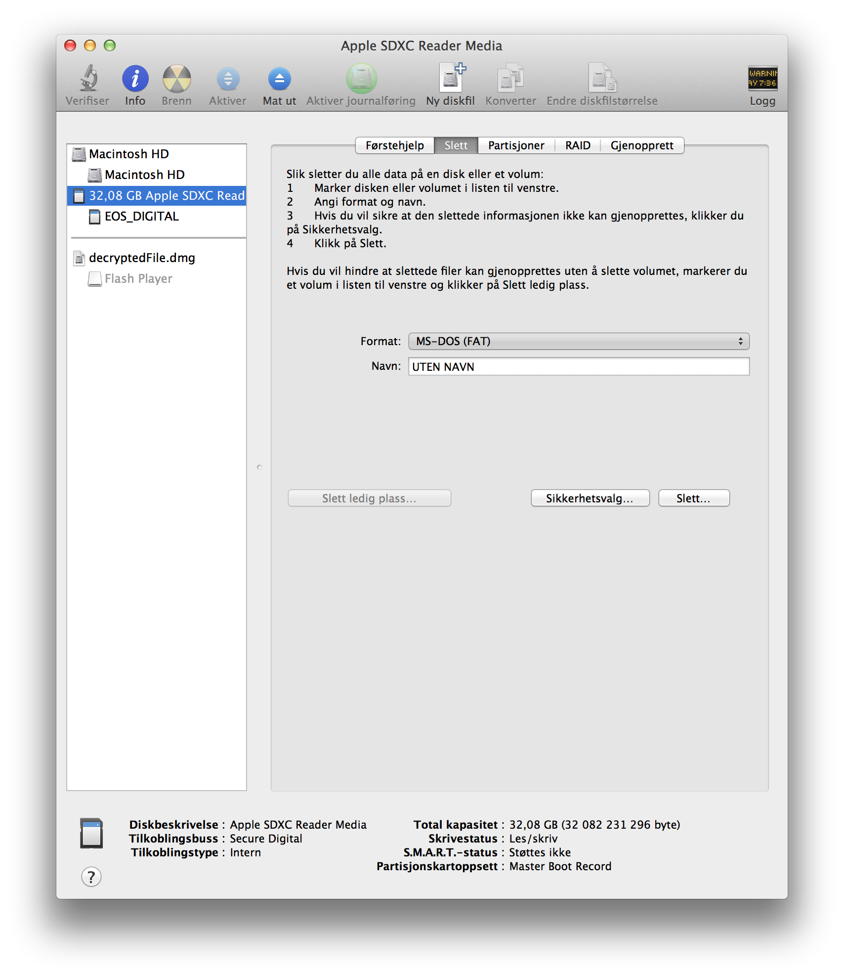This screenshot has width=844, height=977.
Task: Click the Slett... erase button
Action: click(694, 498)
